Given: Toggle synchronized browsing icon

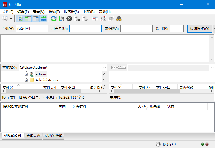Looking at the screenshot, I should (x=111, y=19).
